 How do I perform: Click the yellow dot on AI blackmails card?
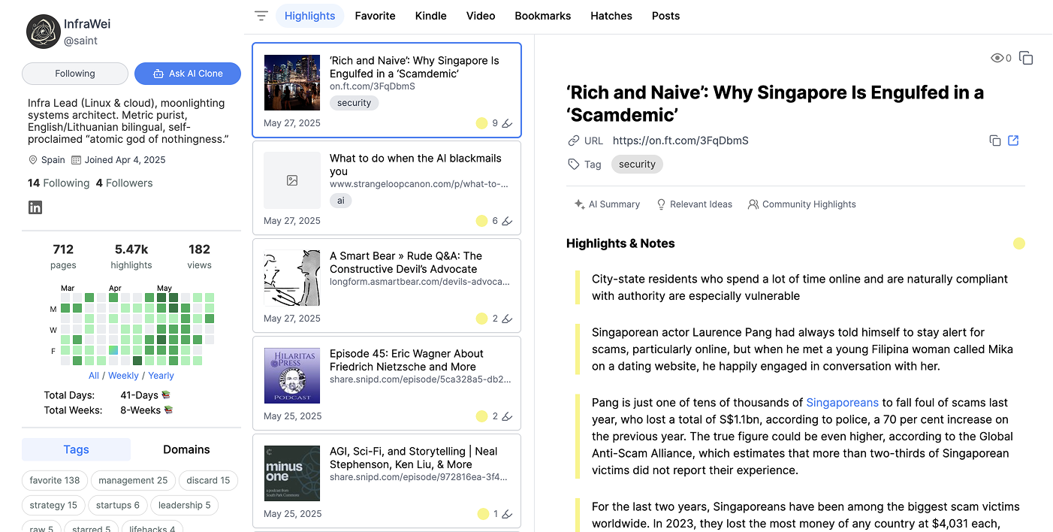click(x=482, y=221)
